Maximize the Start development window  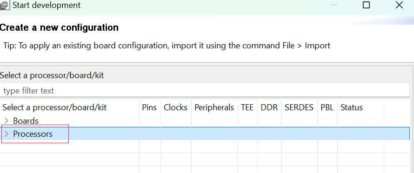tap(366, 5)
